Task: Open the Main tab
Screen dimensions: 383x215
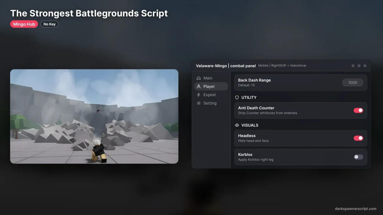Action: (x=211, y=78)
